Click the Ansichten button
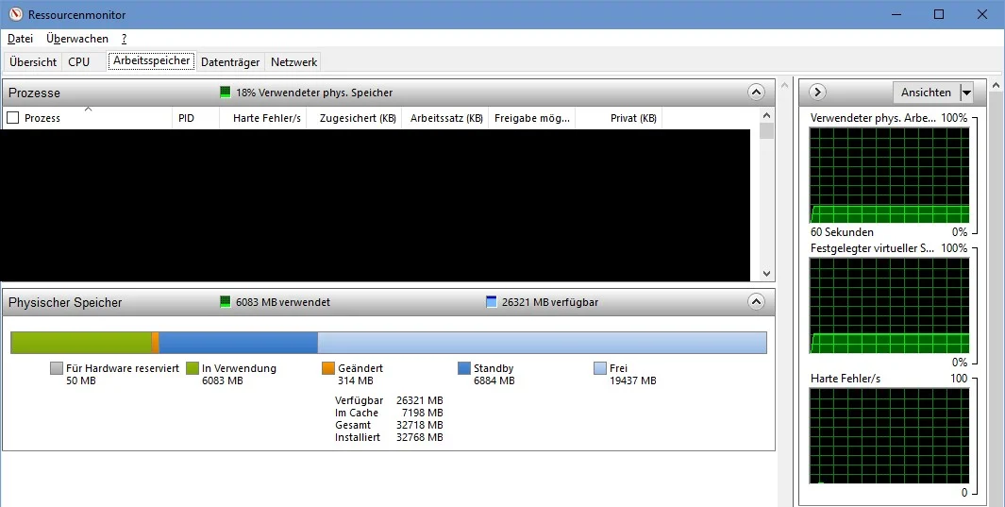This screenshot has width=1005, height=507. point(926,93)
